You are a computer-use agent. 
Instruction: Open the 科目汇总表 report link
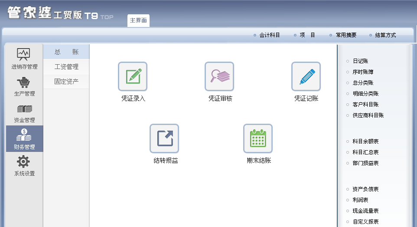pos(366,152)
